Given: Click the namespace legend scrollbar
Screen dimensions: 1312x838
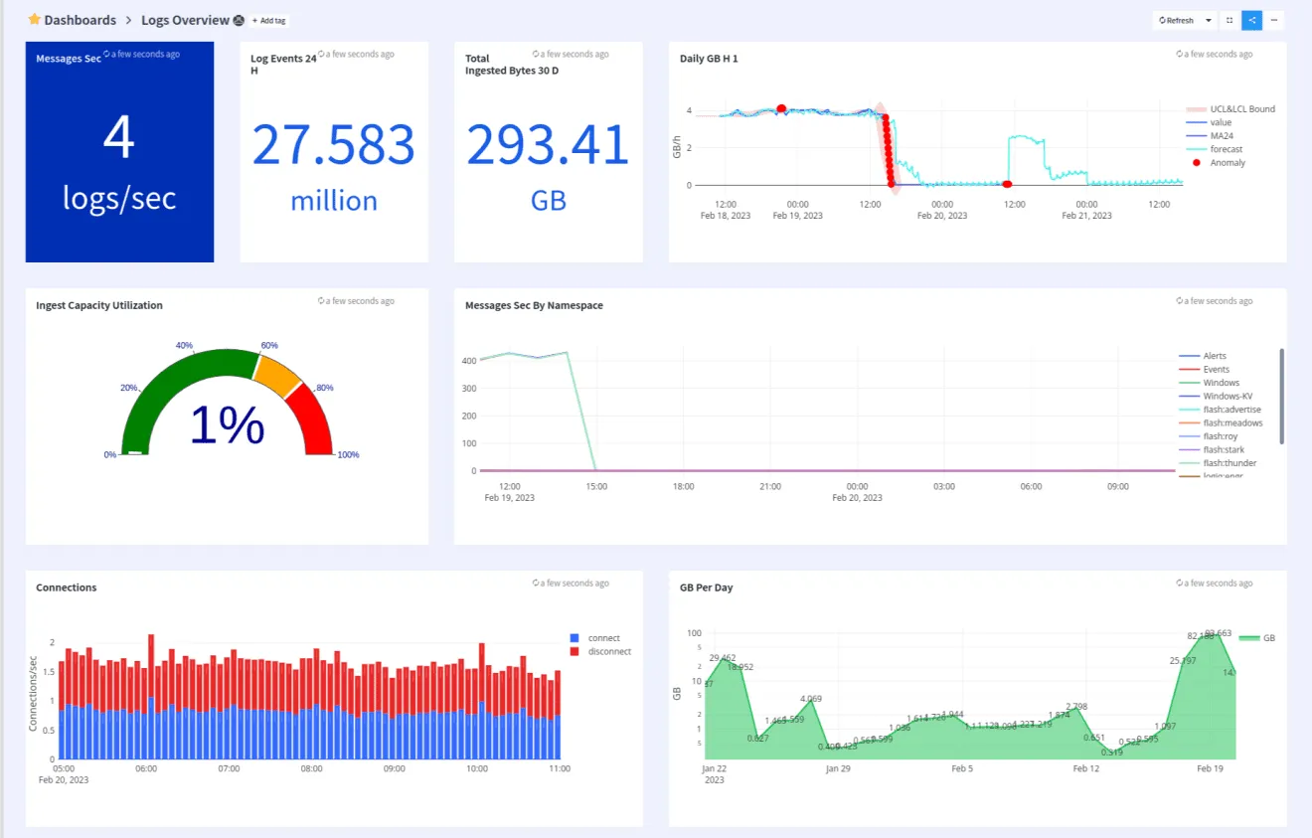Looking at the screenshot, I should click(1281, 396).
